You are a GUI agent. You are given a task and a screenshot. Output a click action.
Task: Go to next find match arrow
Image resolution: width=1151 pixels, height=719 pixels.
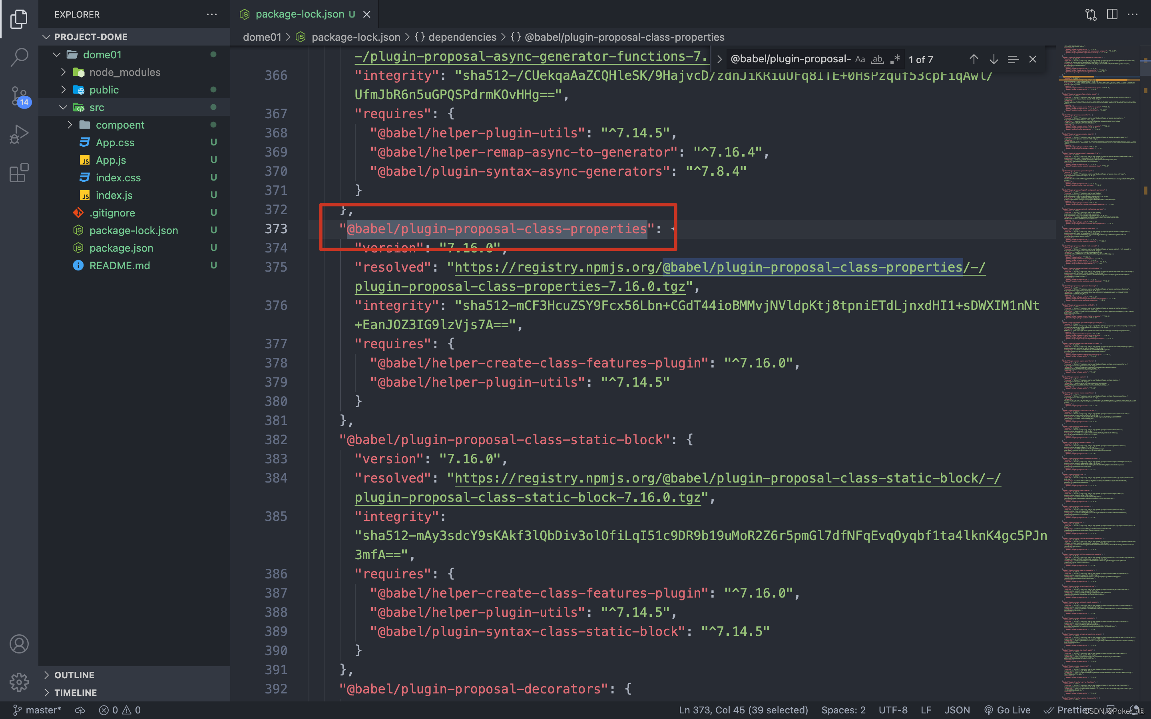[994, 60]
